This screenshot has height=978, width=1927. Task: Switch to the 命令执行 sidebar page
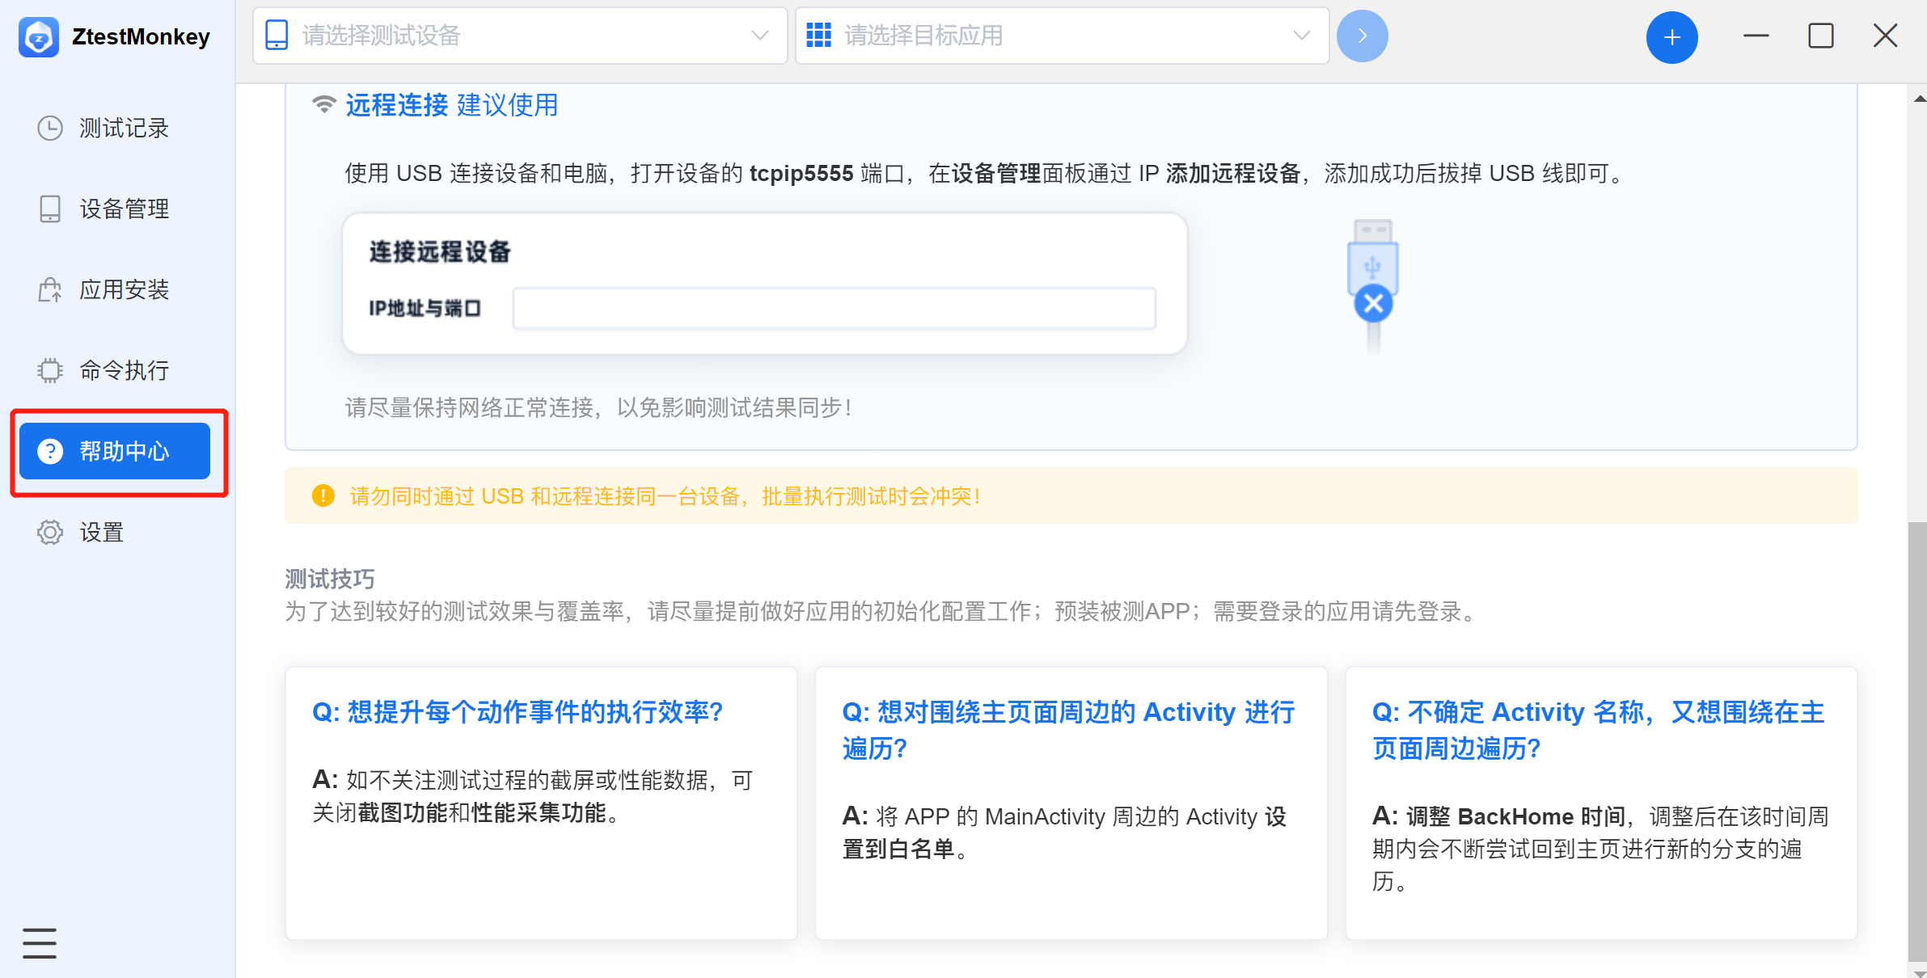115,370
